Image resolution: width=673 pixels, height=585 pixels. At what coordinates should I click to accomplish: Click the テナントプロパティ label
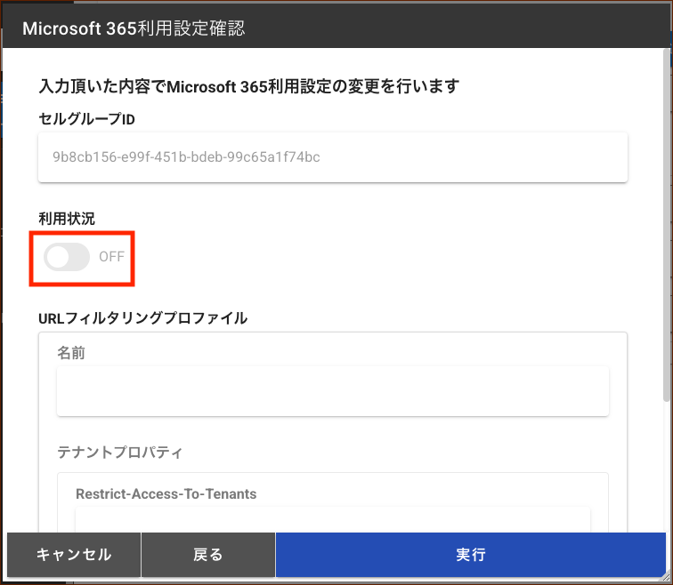point(120,453)
